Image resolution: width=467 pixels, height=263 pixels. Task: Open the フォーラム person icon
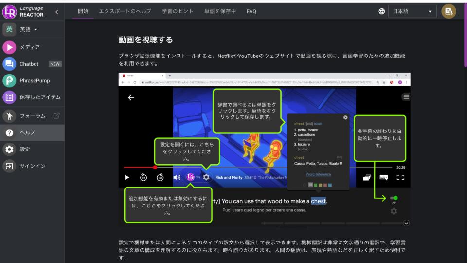9,116
